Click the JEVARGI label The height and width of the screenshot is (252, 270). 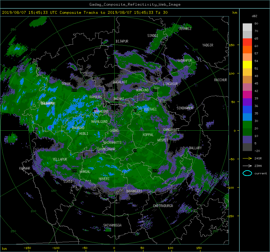tap(185, 29)
